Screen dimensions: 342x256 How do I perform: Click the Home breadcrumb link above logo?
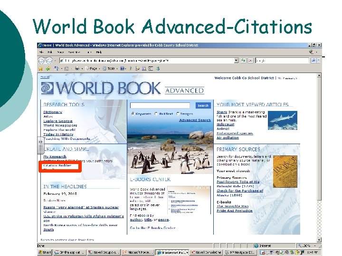point(45,77)
